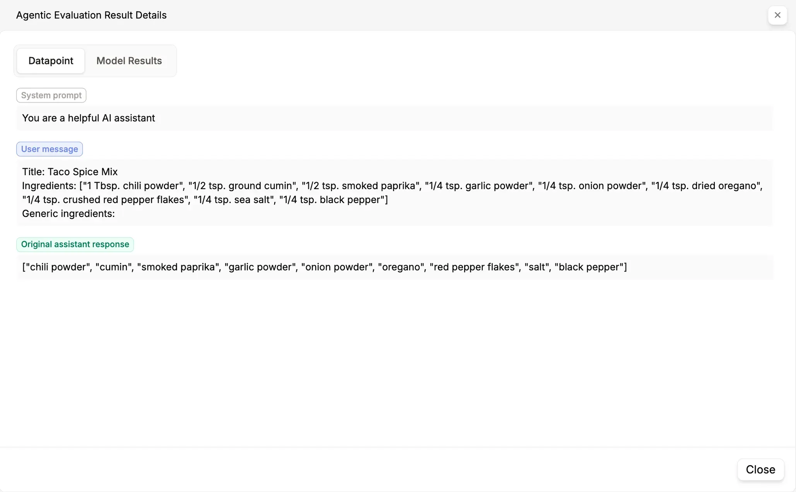The image size is (796, 492).
Task: Click the dialog title Agentic Evaluation Result Details
Action: point(91,15)
